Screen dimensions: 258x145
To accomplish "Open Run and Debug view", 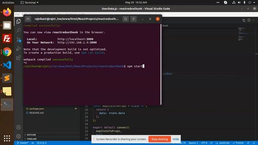I will pyautogui.click(x=19, y=48).
